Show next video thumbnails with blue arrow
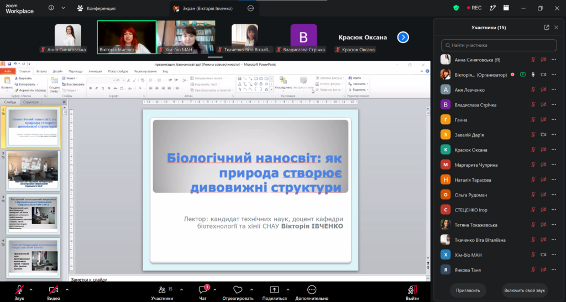 pyautogui.click(x=403, y=37)
